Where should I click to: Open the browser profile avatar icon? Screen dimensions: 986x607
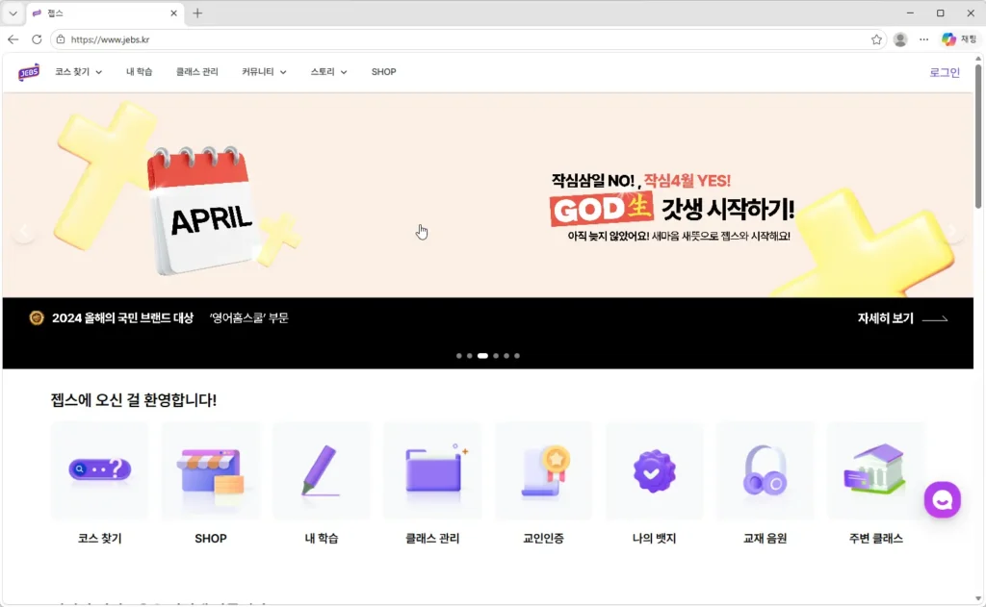[x=900, y=39]
